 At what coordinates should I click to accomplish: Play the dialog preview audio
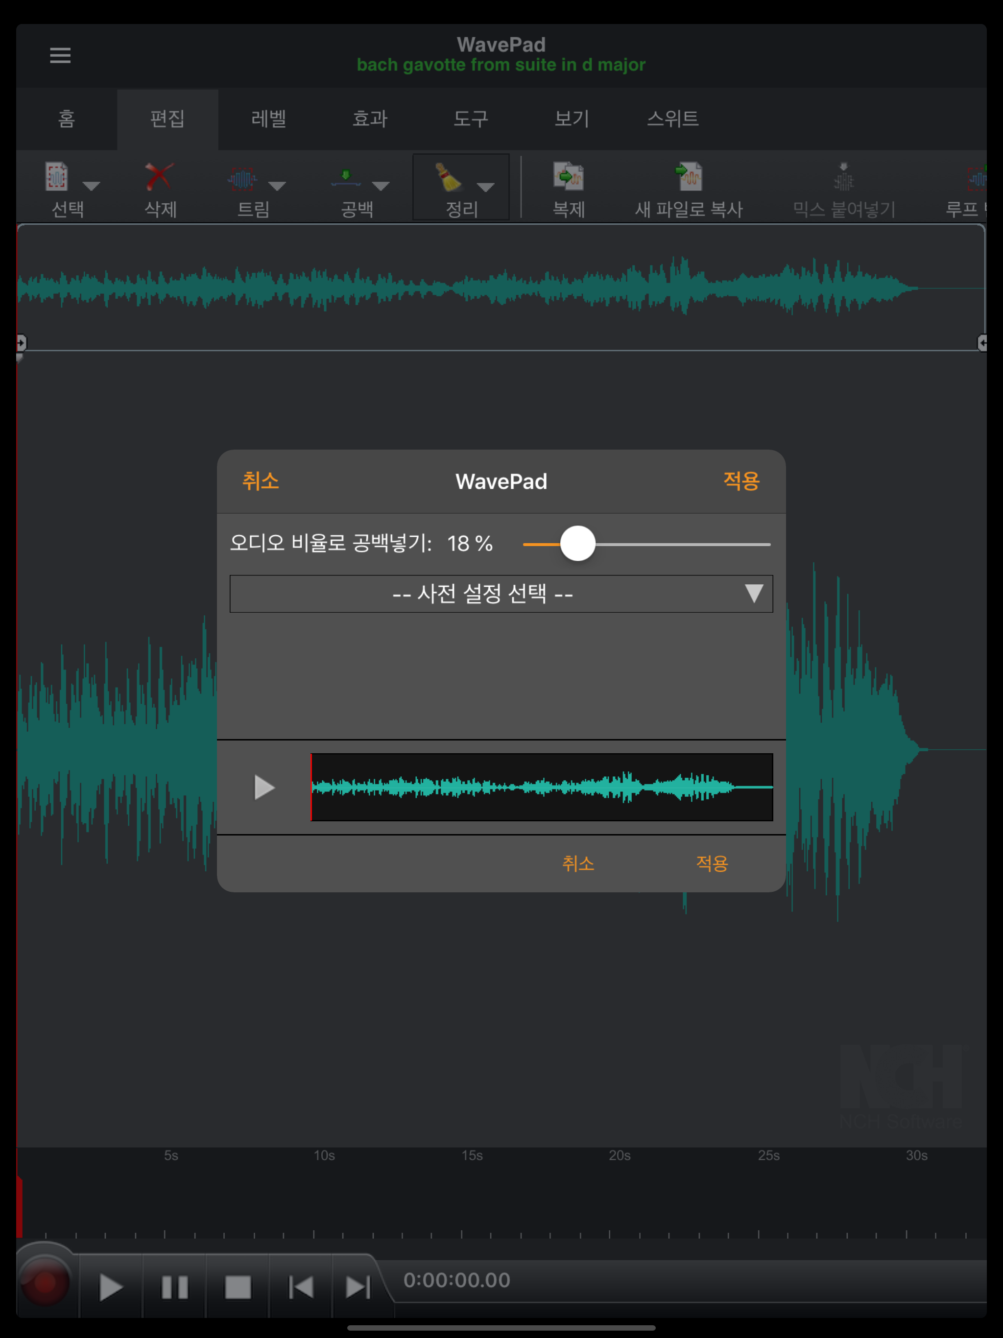(264, 787)
